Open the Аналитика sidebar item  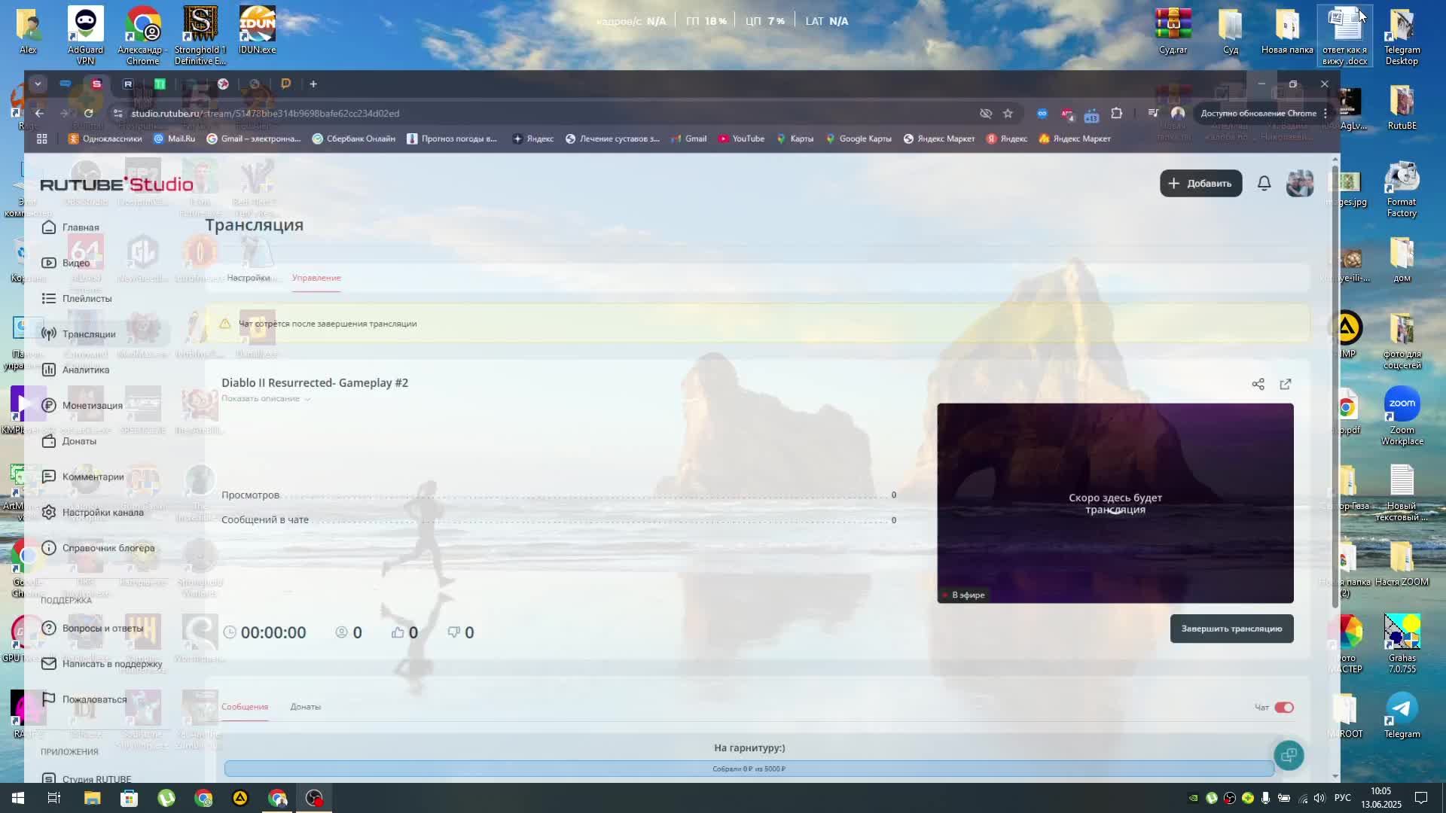[85, 370]
